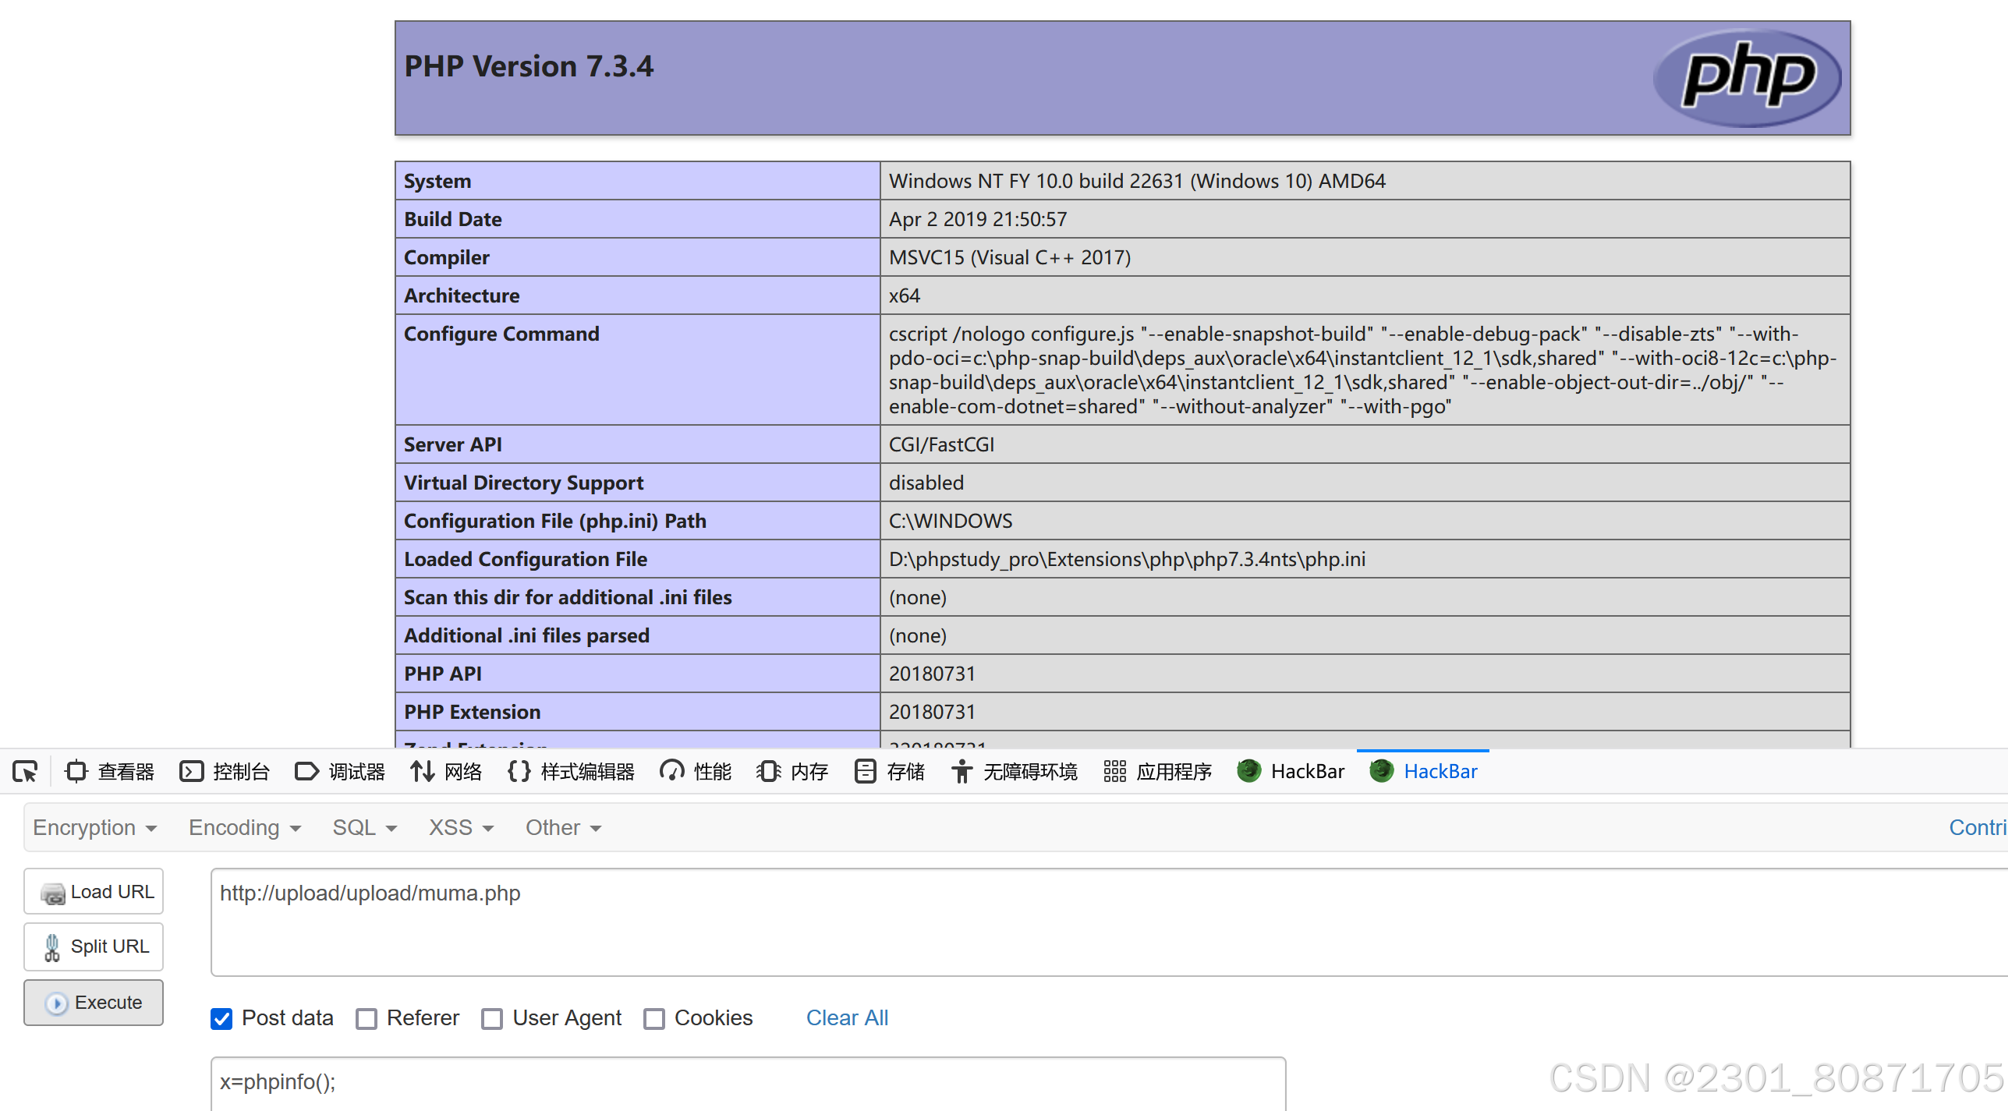Screen dimensions: 2008x1111
Task: Click the element picker arrow icon
Action: click(25, 772)
